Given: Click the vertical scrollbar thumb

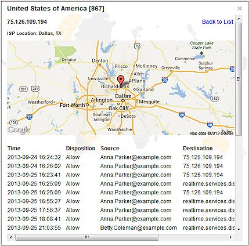Looking at the screenshot, I should point(239,79).
